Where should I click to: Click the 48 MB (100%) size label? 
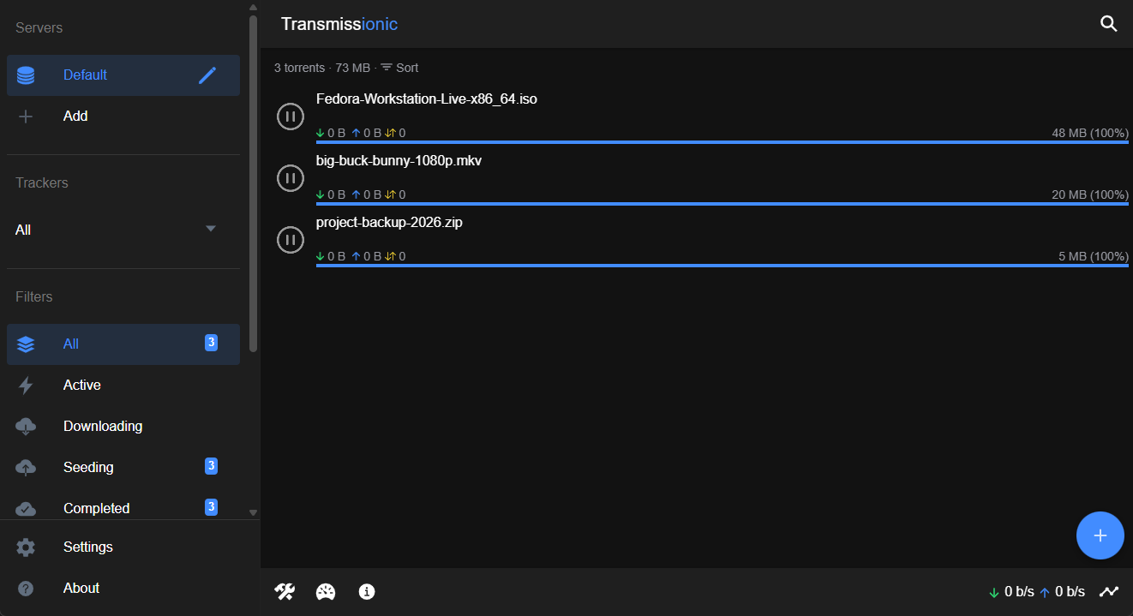[1090, 134]
